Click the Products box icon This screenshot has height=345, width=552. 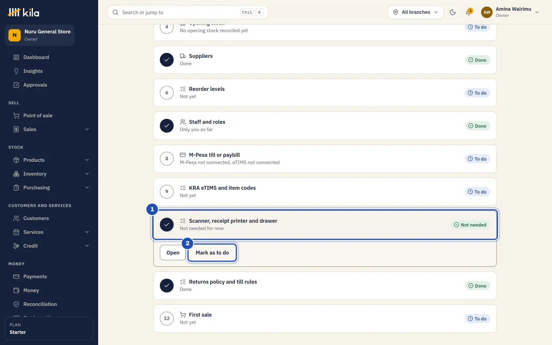click(16, 160)
